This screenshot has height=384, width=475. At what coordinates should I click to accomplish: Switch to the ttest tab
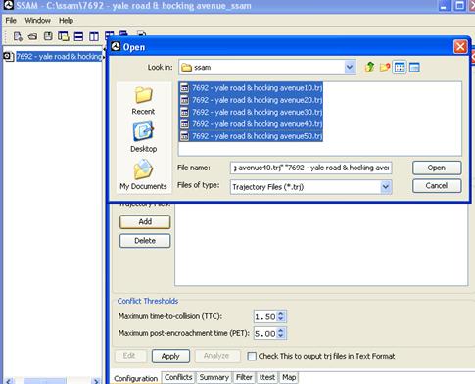tap(267, 377)
